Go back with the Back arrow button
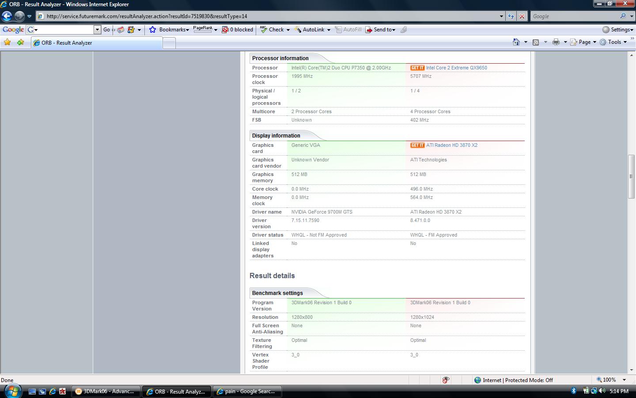This screenshot has height=398, width=636. point(7,16)
